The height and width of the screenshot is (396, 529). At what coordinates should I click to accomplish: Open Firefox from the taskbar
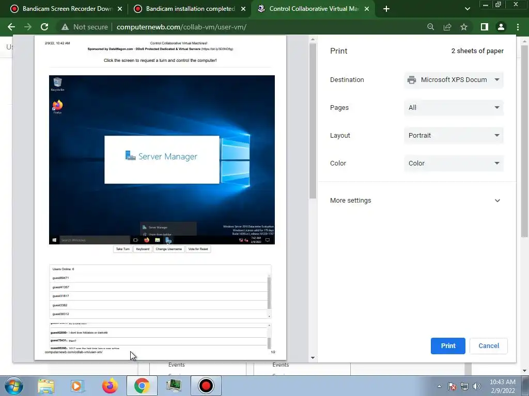[x=110, y=386]
